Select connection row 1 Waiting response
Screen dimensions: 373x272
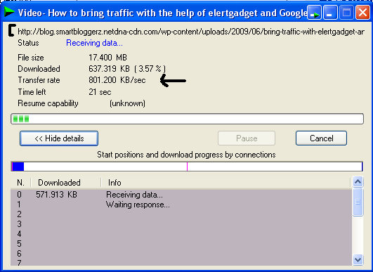181,205
